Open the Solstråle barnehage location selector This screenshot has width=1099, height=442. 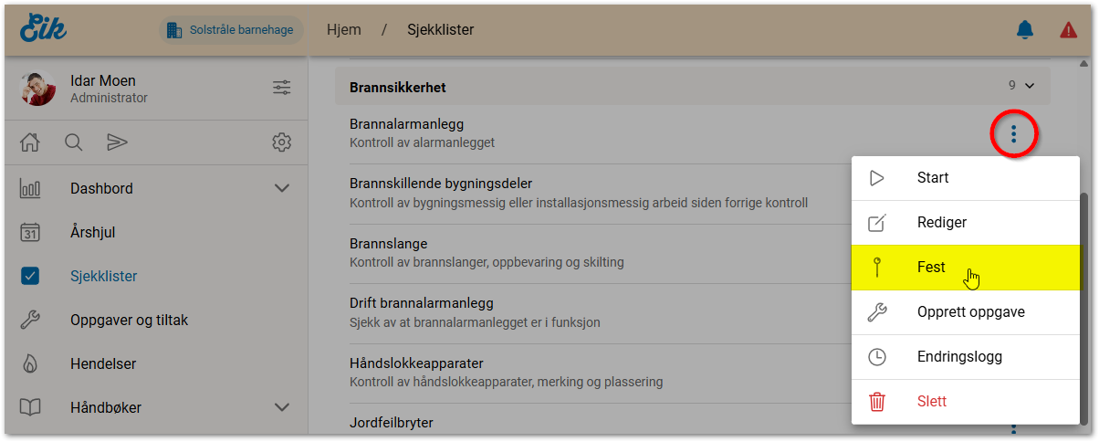click(x=231, y=30)
